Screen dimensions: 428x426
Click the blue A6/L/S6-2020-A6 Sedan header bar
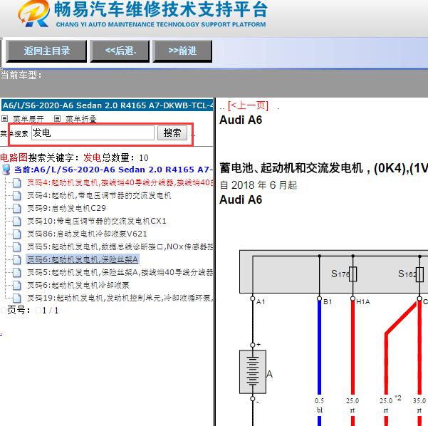pos(107,105)
